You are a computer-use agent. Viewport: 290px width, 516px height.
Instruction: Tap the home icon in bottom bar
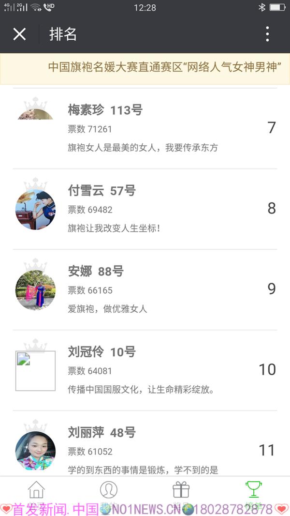pos(36,490)
